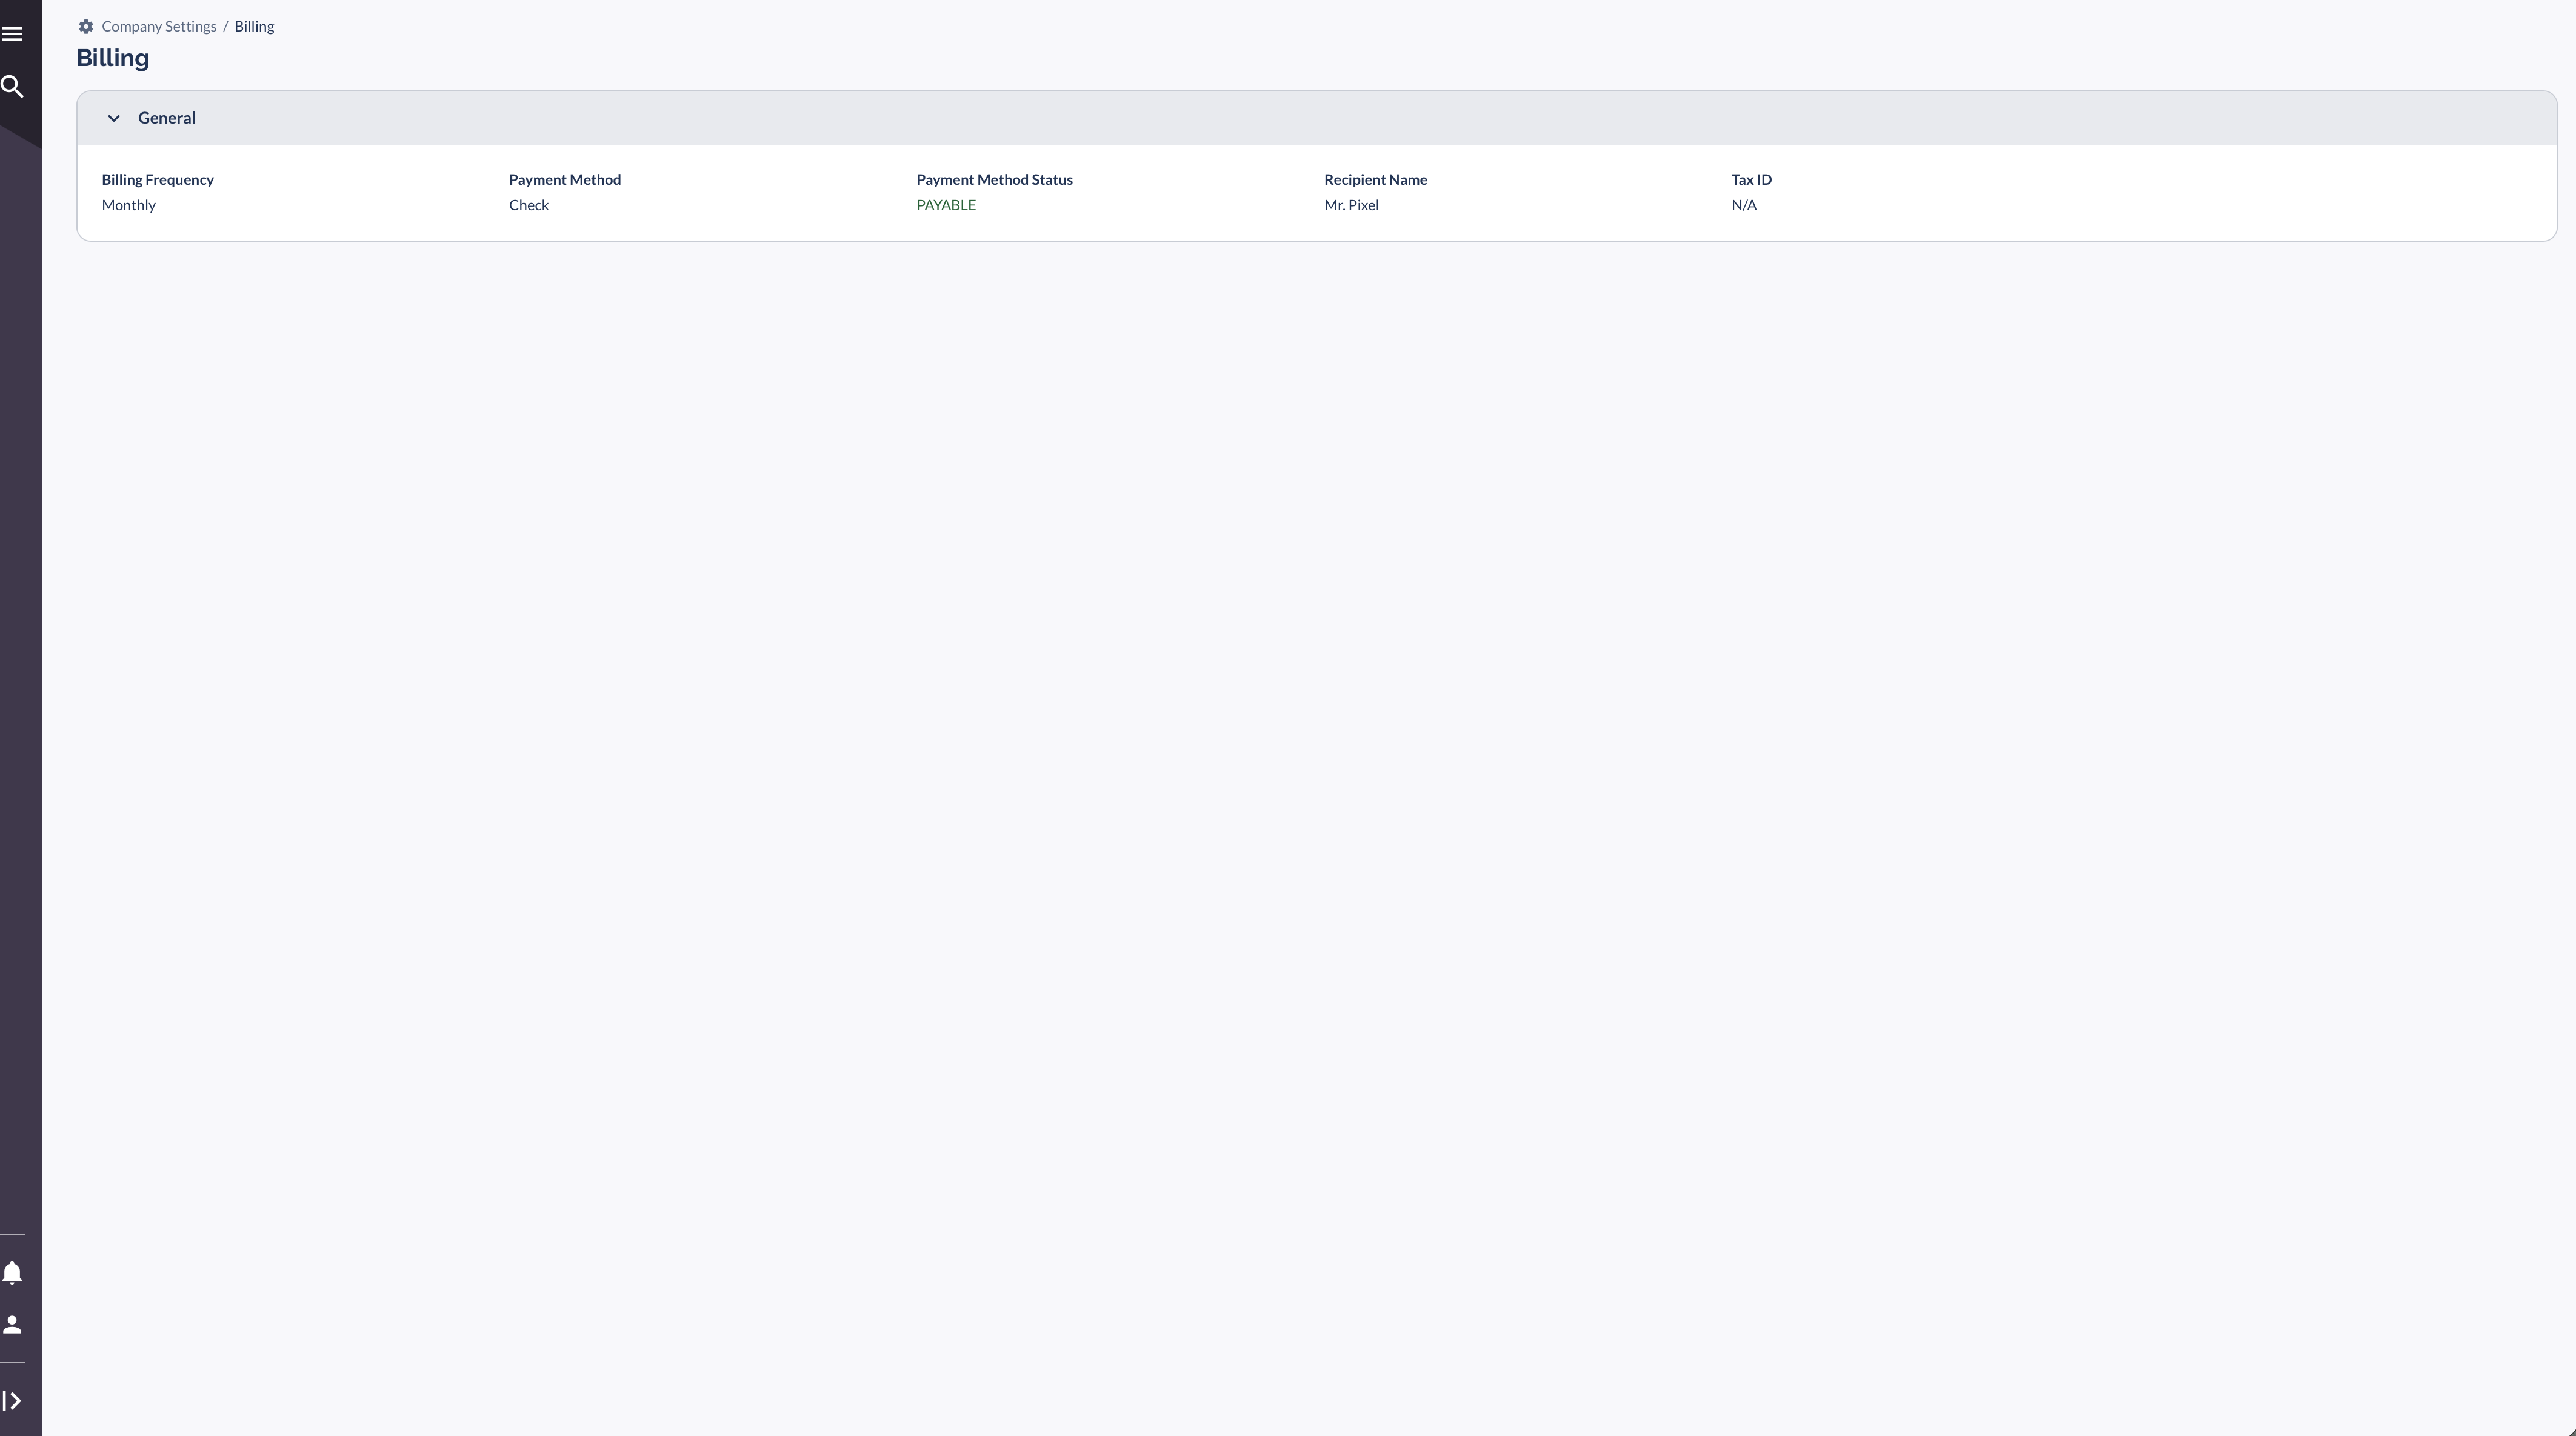
Task: Select Billing in the breadcrumb trail
Action: (x=253, y=26)
